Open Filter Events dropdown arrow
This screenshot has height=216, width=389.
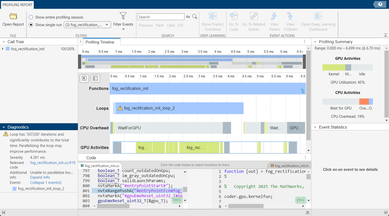click(x=123, y=29)
